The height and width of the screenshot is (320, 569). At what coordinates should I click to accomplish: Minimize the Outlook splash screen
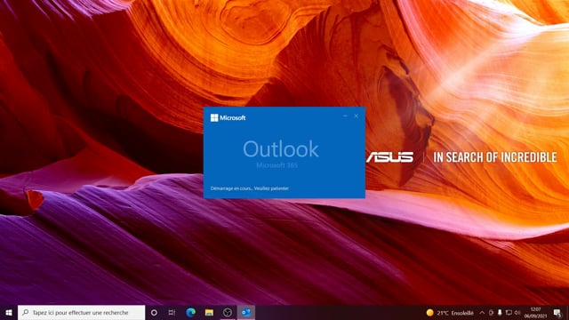345,116
